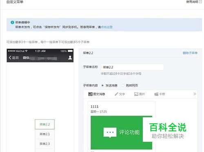Click the 删除子菜单 link
The image size is (204, 152).
(190, 53)
